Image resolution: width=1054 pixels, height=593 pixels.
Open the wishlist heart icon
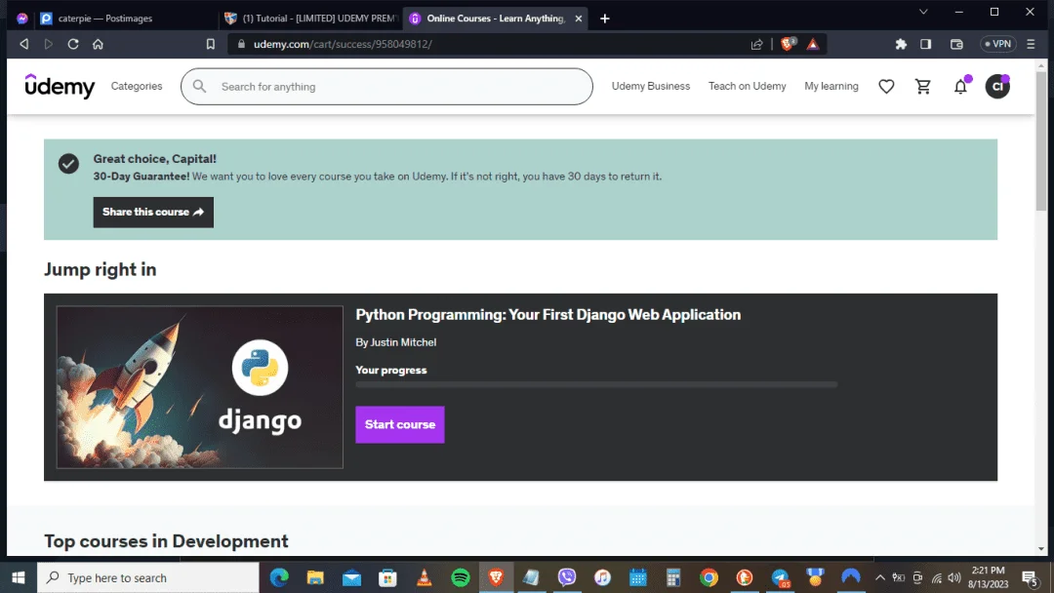pyautogui.click(x=886, y=86)
